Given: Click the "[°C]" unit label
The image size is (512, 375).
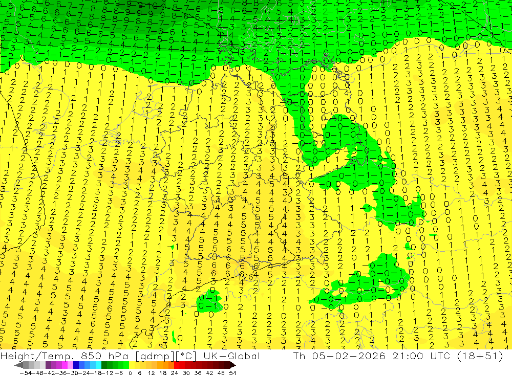Looking at the screenshot, I should 187,356.
